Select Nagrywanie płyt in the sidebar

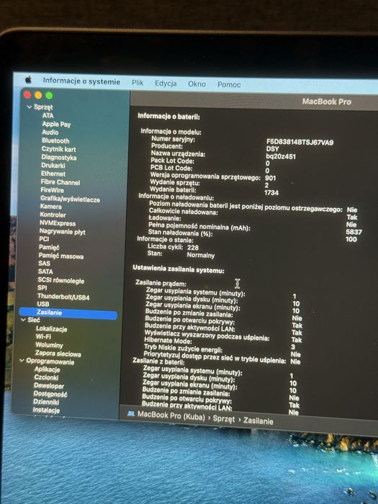click(x=63, y=231)
